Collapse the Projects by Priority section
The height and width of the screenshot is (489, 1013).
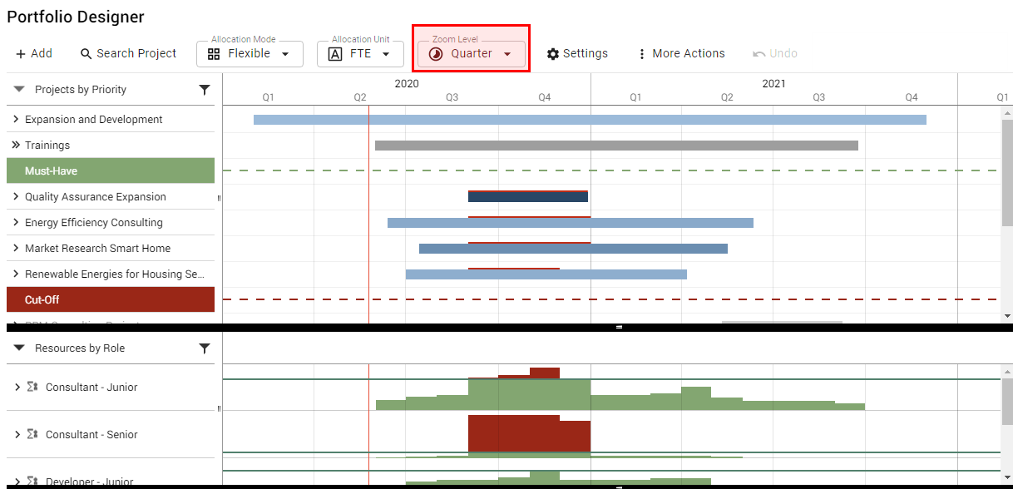[19, 90]
